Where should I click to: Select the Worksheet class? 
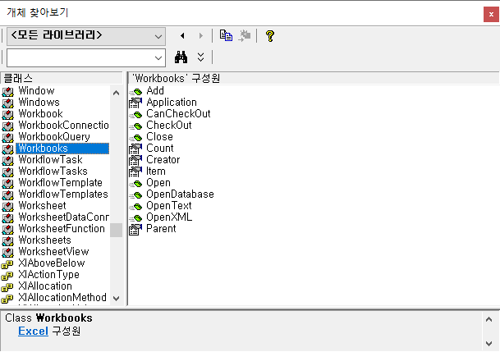click(42, 205)
